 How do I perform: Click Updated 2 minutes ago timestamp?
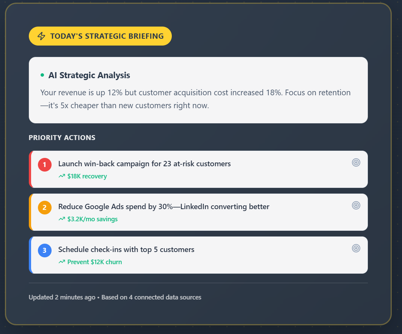click(61, 297)
